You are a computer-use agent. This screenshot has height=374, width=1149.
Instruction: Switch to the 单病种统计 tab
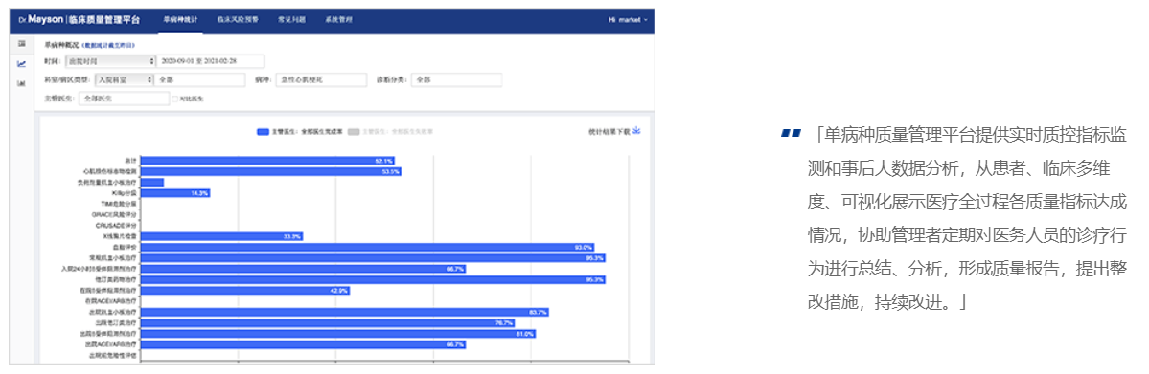(179, 20)
